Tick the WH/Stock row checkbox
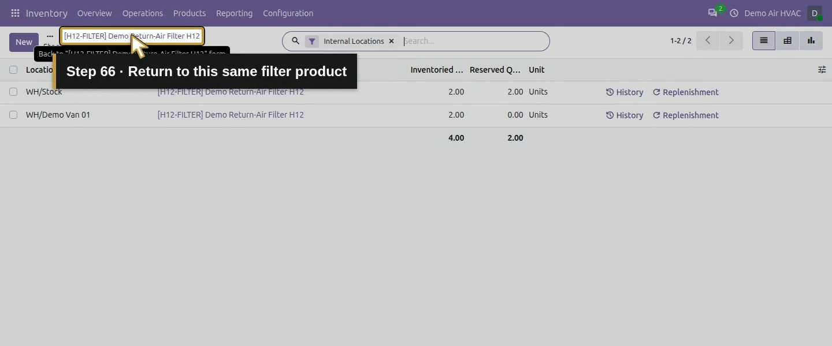Viewport: 832px width, 346px height. click(x=13, y=92)
